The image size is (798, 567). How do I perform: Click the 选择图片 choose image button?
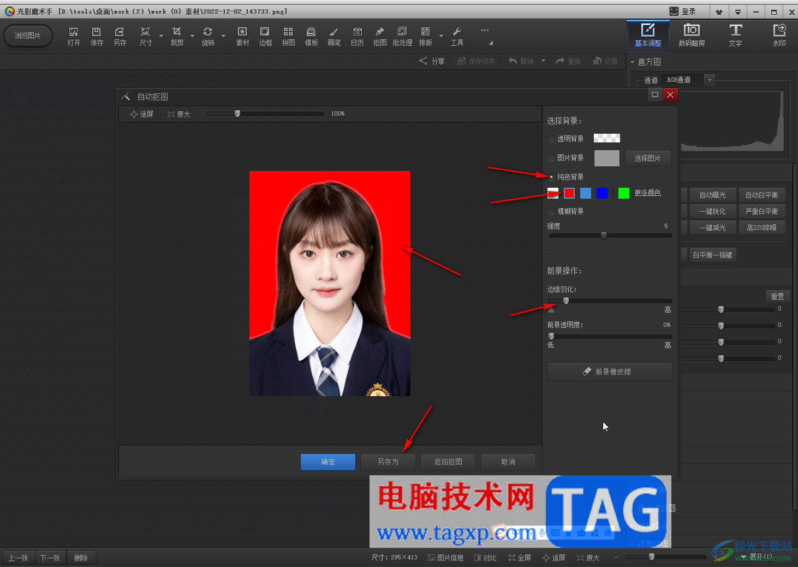point(647,158)
